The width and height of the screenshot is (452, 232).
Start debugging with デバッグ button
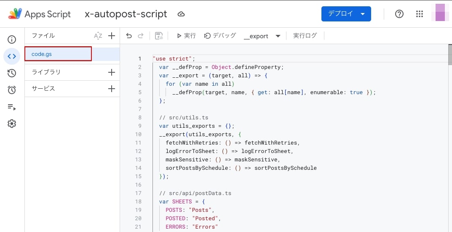[x=220, y=36]
